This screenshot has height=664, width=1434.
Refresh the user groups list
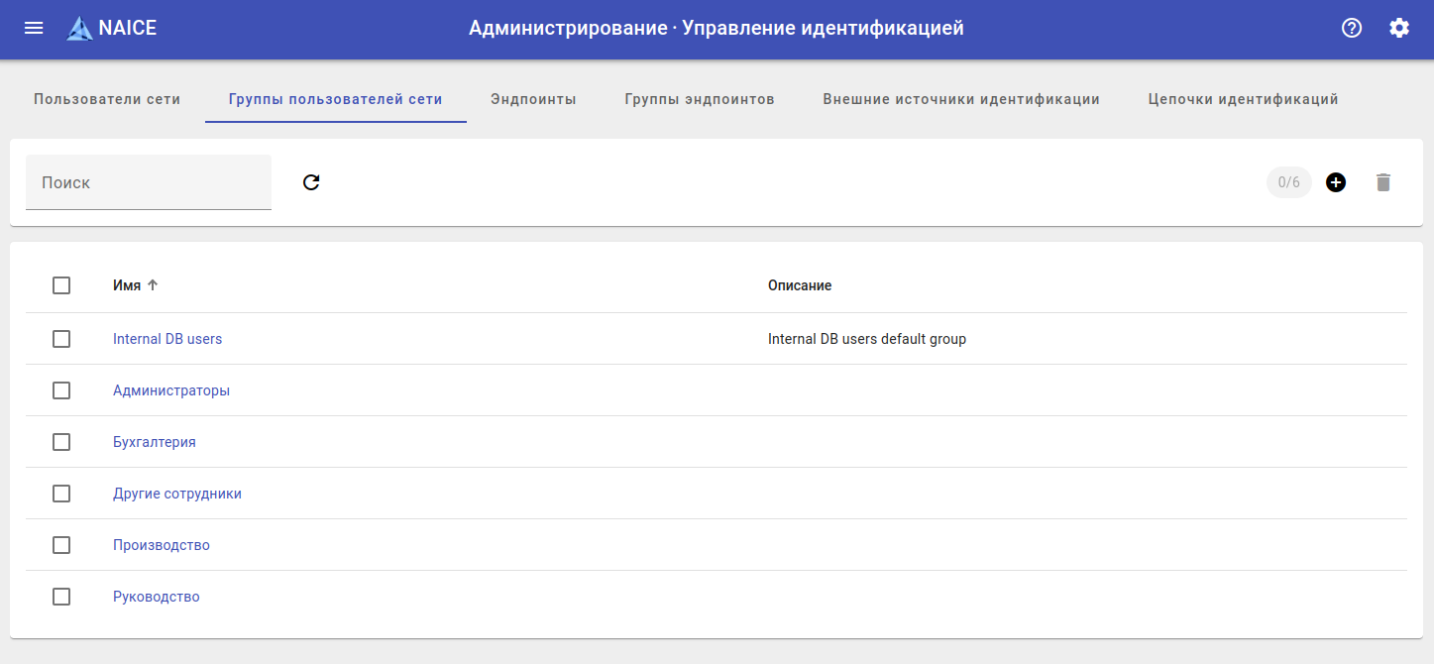pos(311,182)
